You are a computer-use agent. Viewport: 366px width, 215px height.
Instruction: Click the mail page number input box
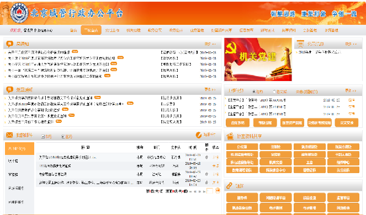tap(210, 191)
